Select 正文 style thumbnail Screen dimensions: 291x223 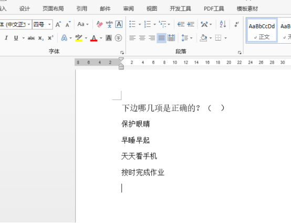click(262, 31)
